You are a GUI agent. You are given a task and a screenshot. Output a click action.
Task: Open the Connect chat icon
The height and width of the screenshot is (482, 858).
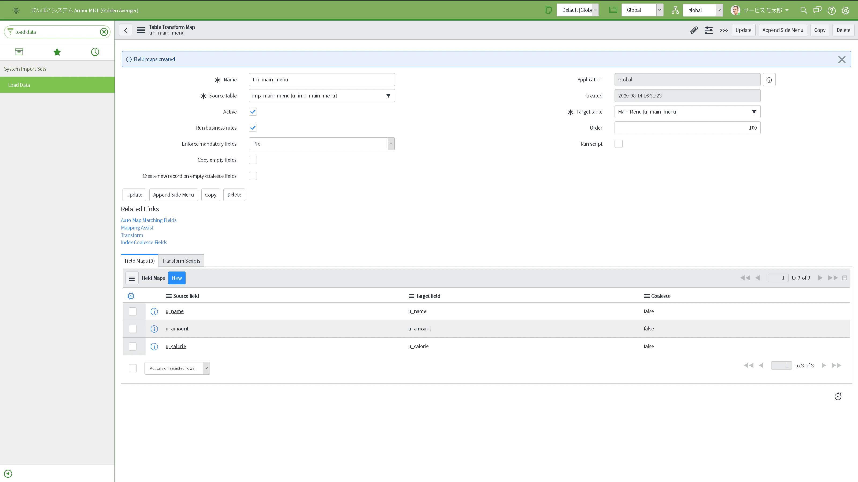click(x=817, y=10)
